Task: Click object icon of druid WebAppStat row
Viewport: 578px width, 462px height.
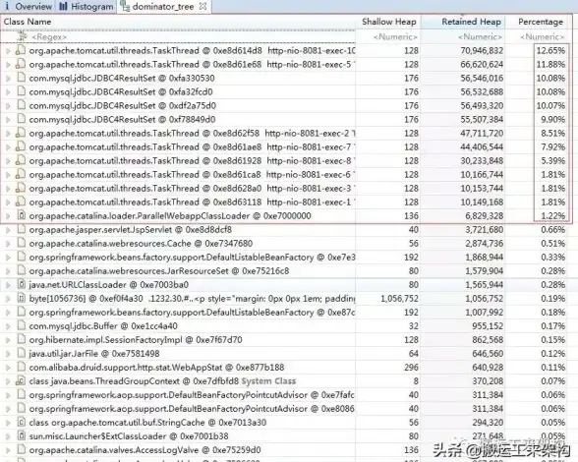Action: pyautogui.click(x=22, y=368)
